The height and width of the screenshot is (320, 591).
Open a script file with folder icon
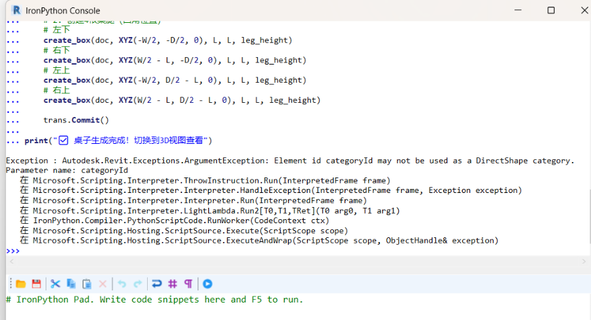coord(21,284)
